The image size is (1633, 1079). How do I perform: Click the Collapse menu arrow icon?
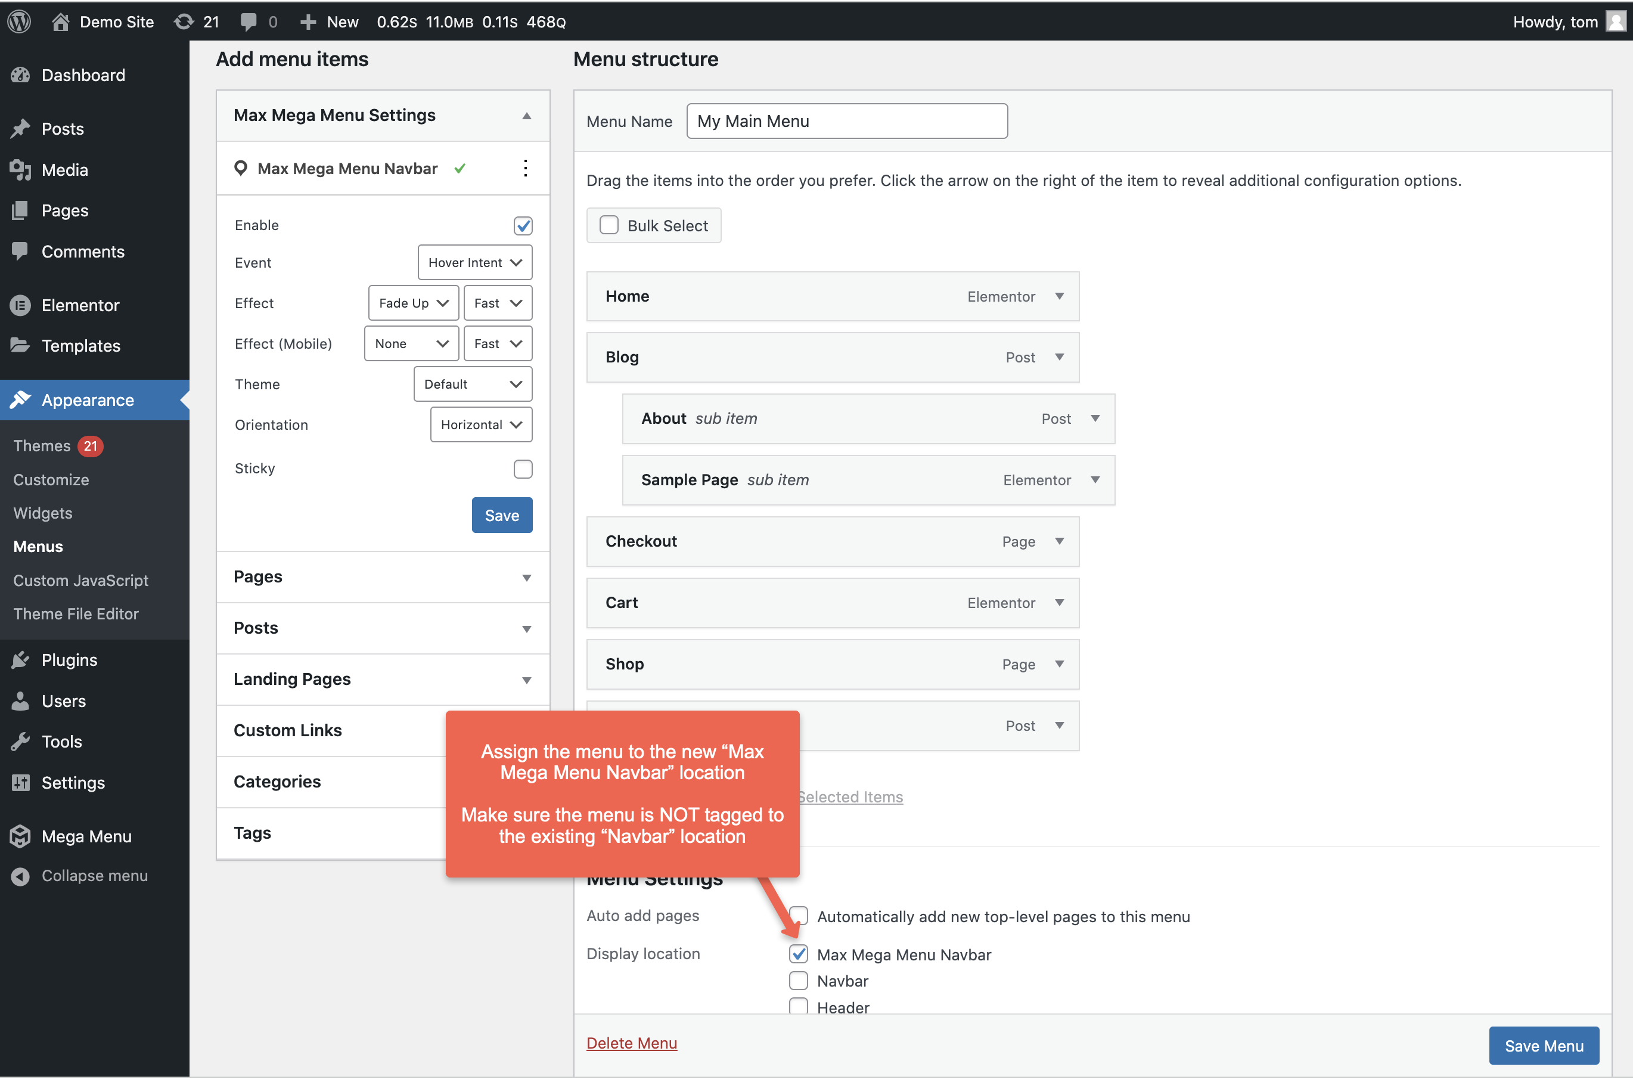21,876
